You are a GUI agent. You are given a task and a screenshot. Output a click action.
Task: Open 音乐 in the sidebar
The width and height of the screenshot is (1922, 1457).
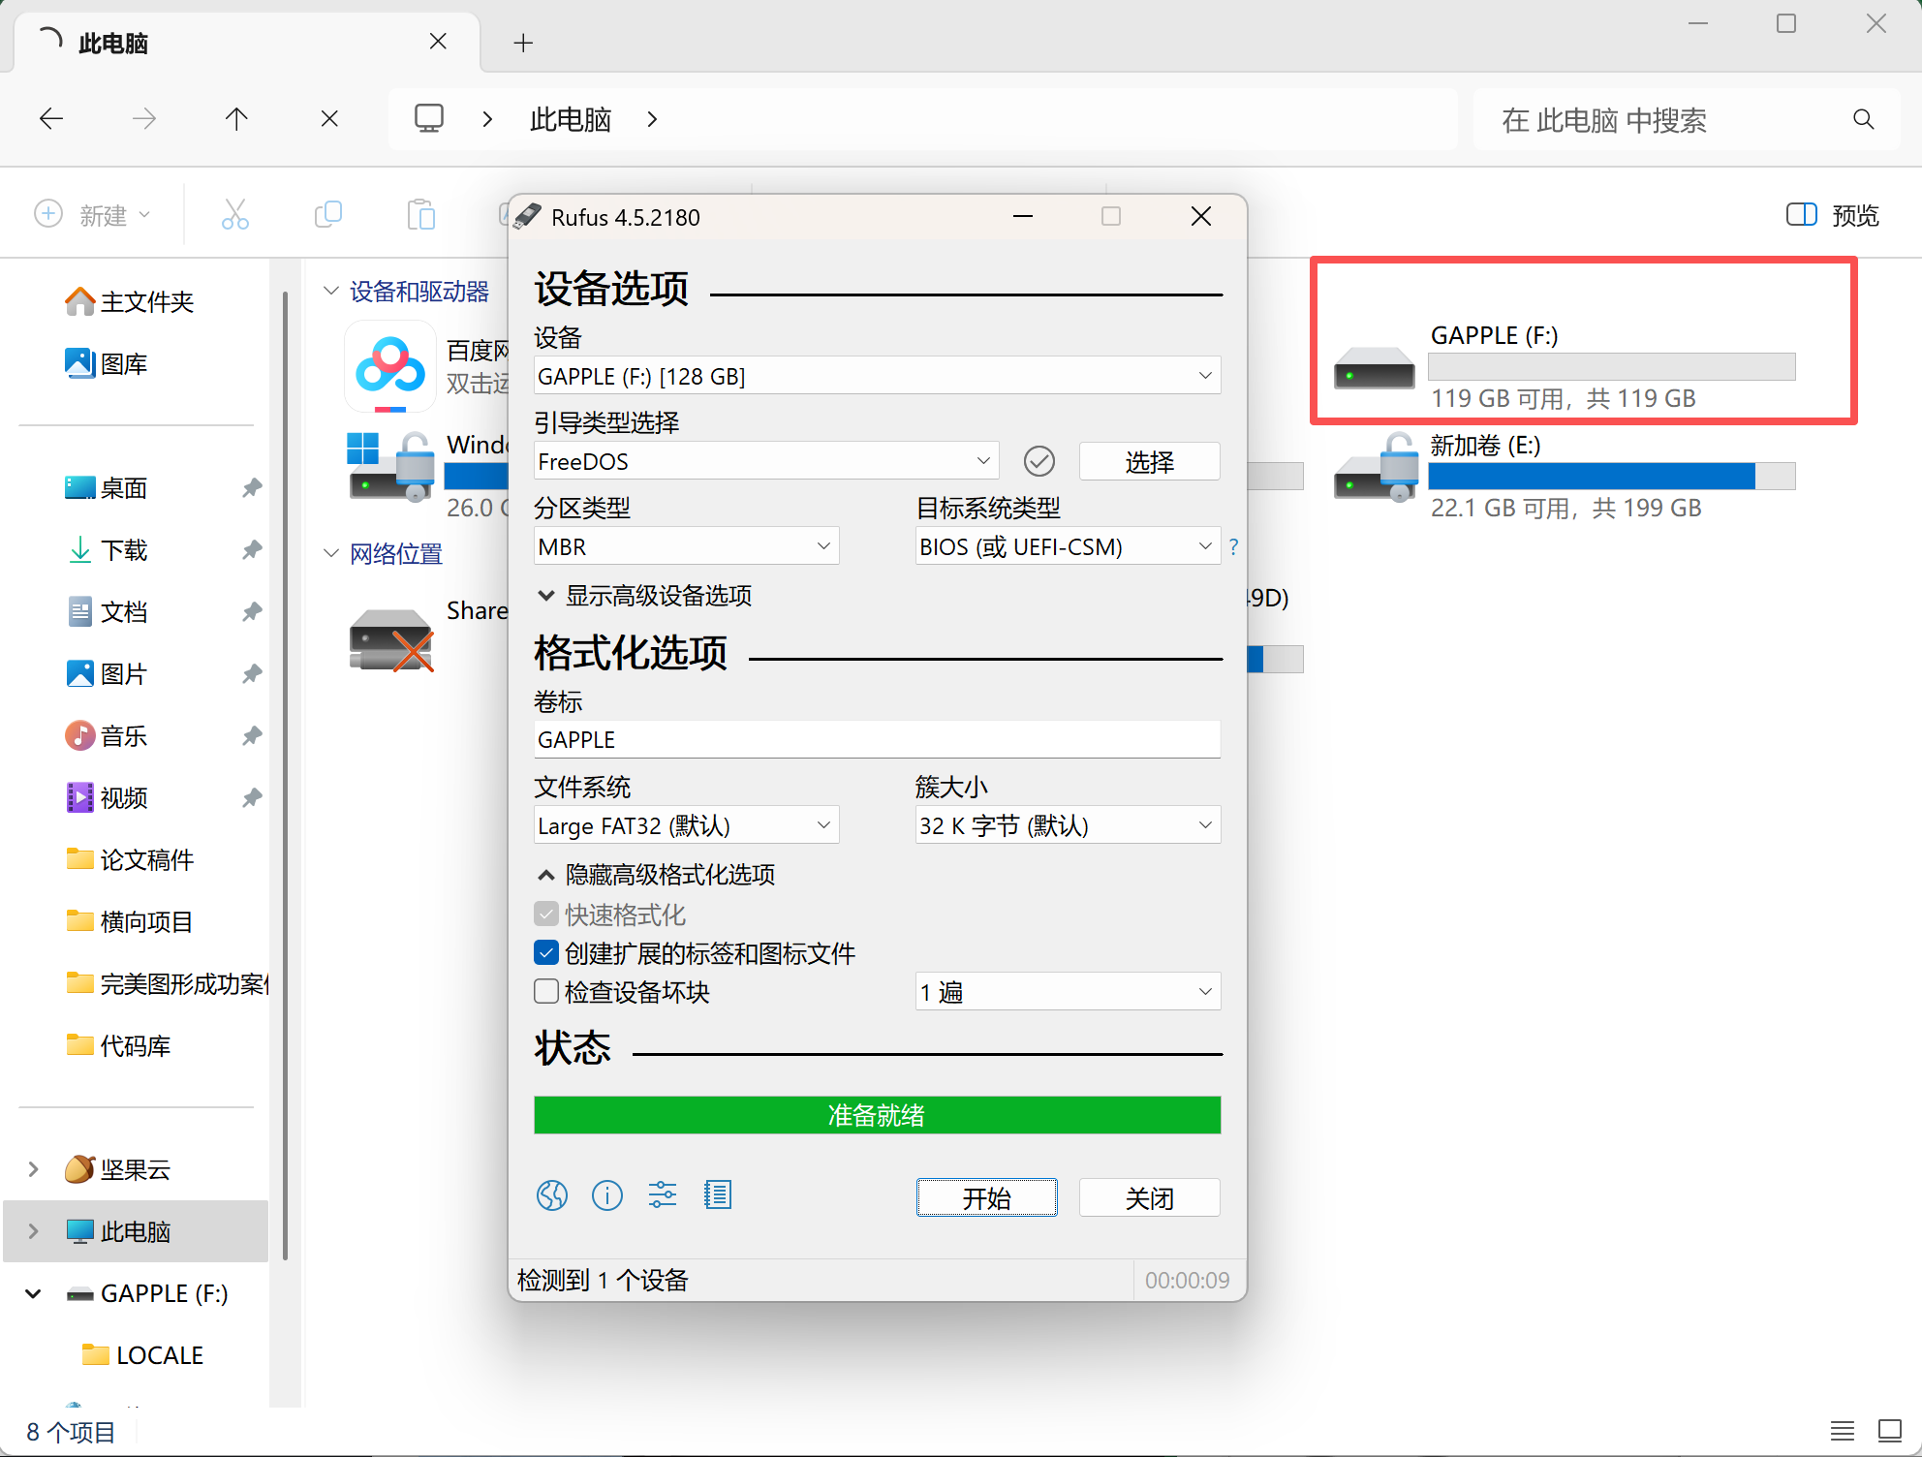click(107, 736)
